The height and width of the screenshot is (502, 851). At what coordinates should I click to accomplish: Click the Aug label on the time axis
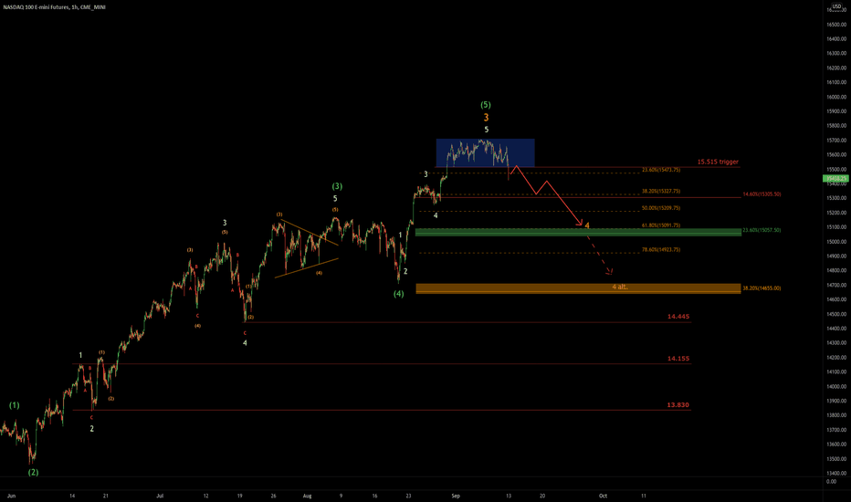click(x=307, y=496)
